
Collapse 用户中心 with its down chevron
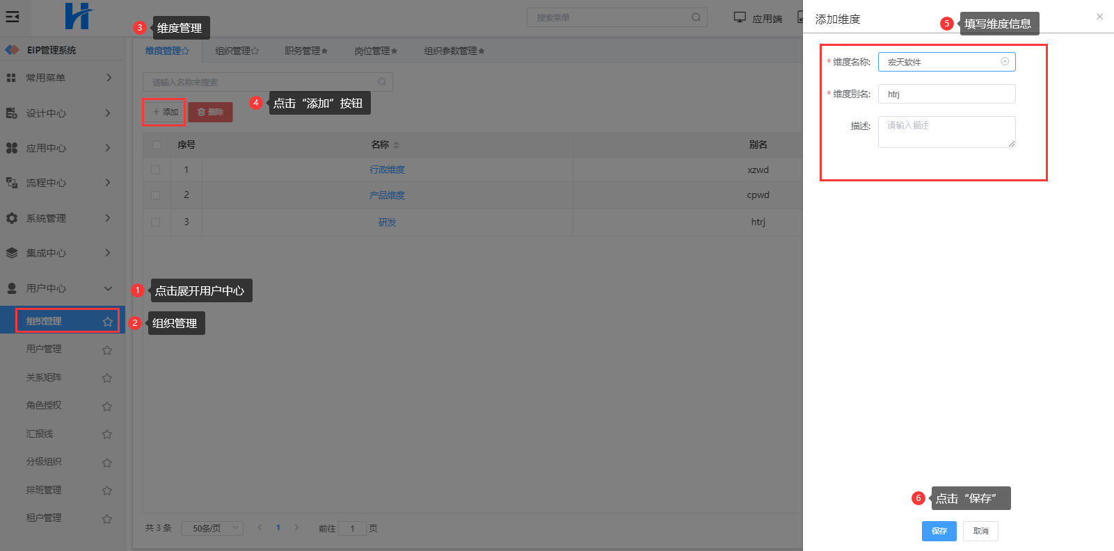[108, 288]
